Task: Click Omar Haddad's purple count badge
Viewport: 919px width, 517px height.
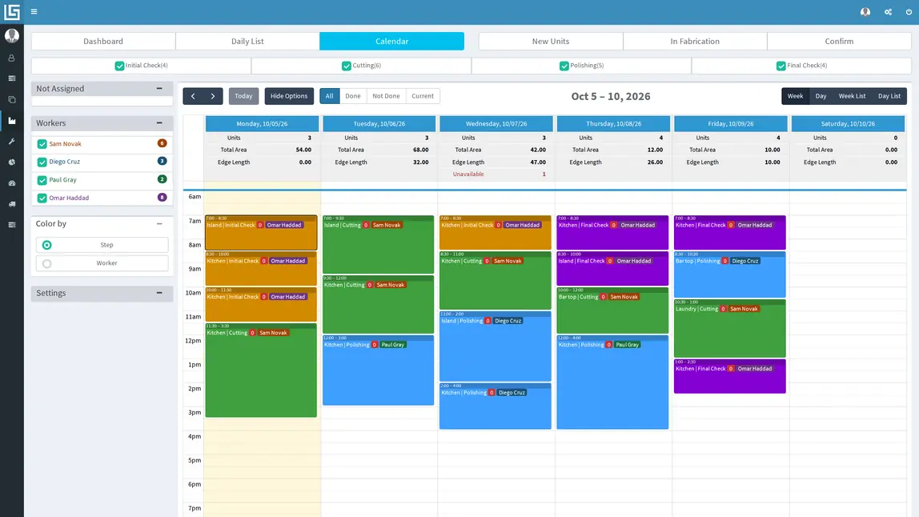Action: [163, 197]
